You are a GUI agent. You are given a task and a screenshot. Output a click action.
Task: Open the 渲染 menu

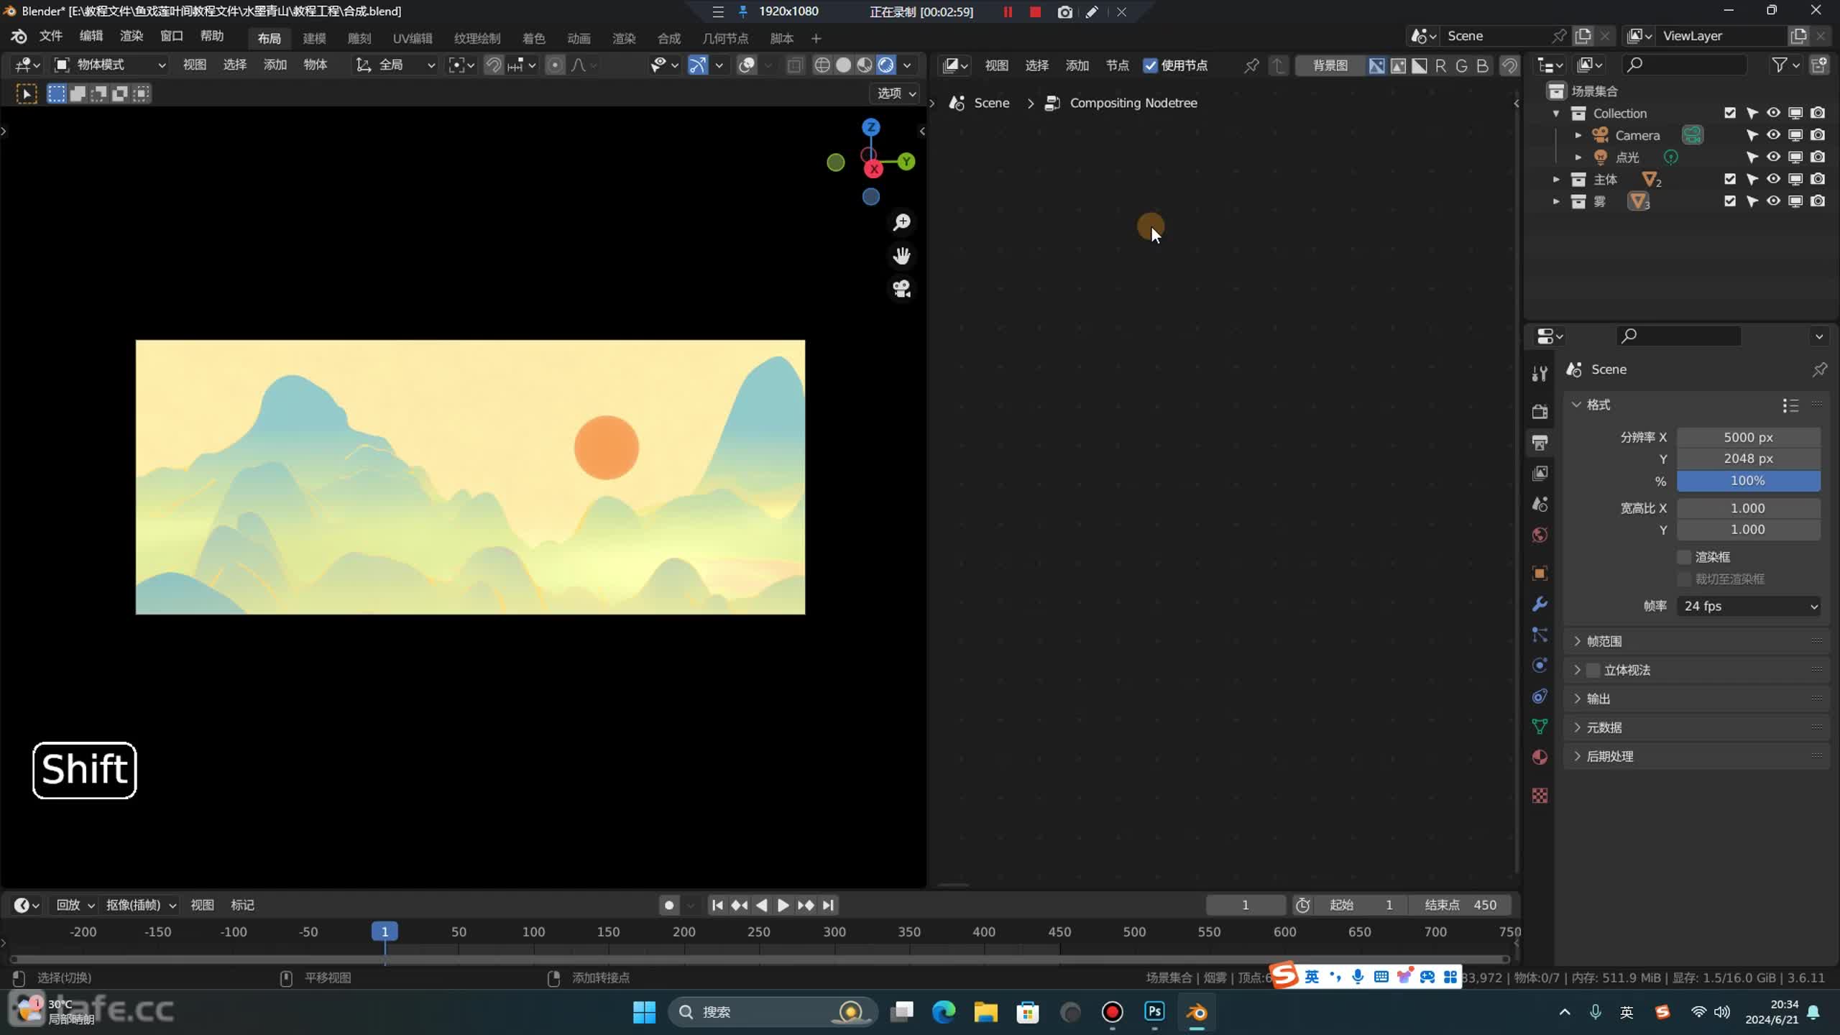pyautogui.click(x=130, y=35)
